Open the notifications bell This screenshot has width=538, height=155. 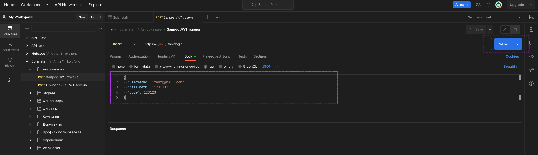(489, 5)
